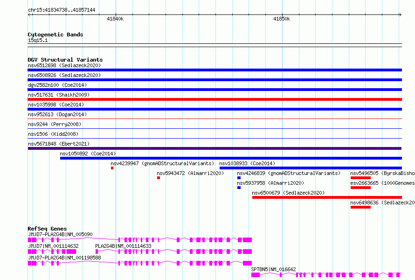The width and height of the screenshot is (415, 280).
Task: Click the SPTBN5|NM_016642 gene label
Action: click(x=273, y=269)
